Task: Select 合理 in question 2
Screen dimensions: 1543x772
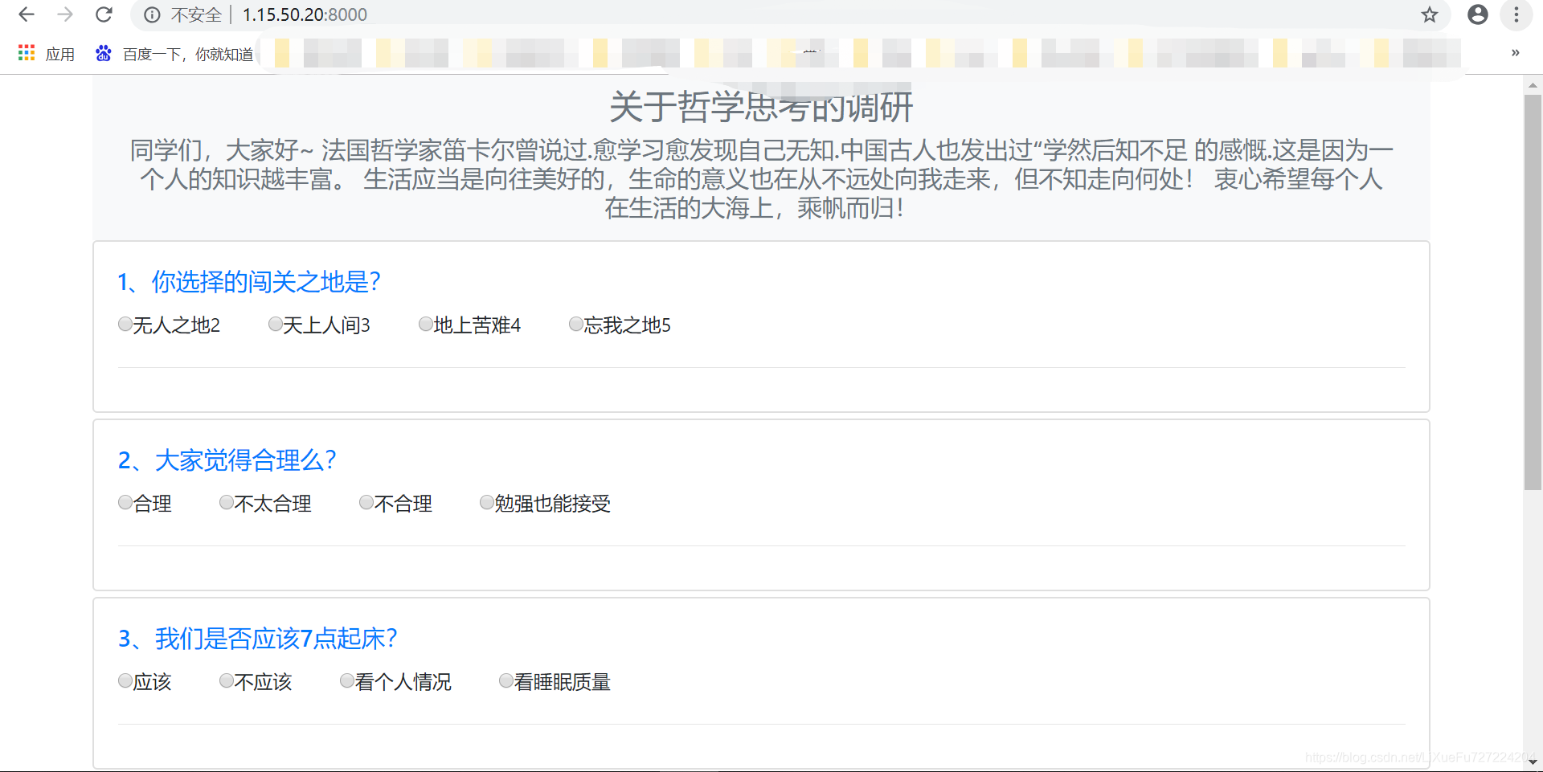Action: click(125, 502)
